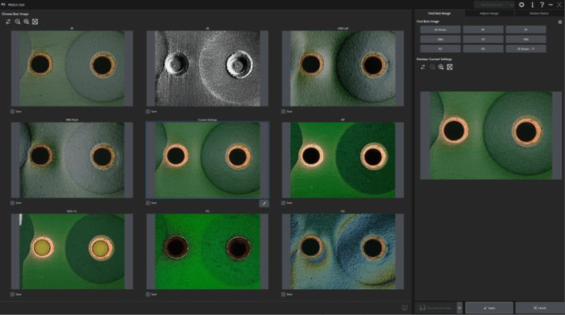Open settings gear in the title bar
Image resolution: width=565 pixels, height=315 pixels.
(522, 5)
